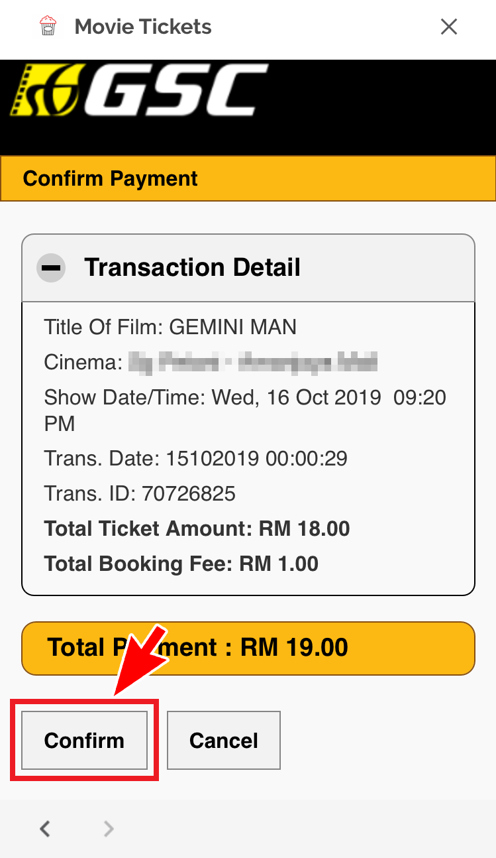The width and height of the screenshot is (496, 858).
Task: Collapse Transaction Detail using minus icon
Action: coord(51,268)
